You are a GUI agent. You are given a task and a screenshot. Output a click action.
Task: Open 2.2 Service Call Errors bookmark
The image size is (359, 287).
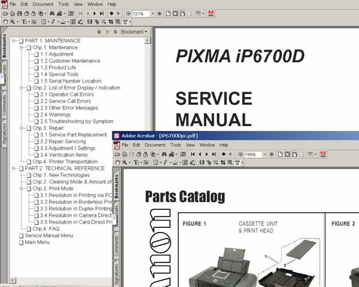tap(66, 101)
